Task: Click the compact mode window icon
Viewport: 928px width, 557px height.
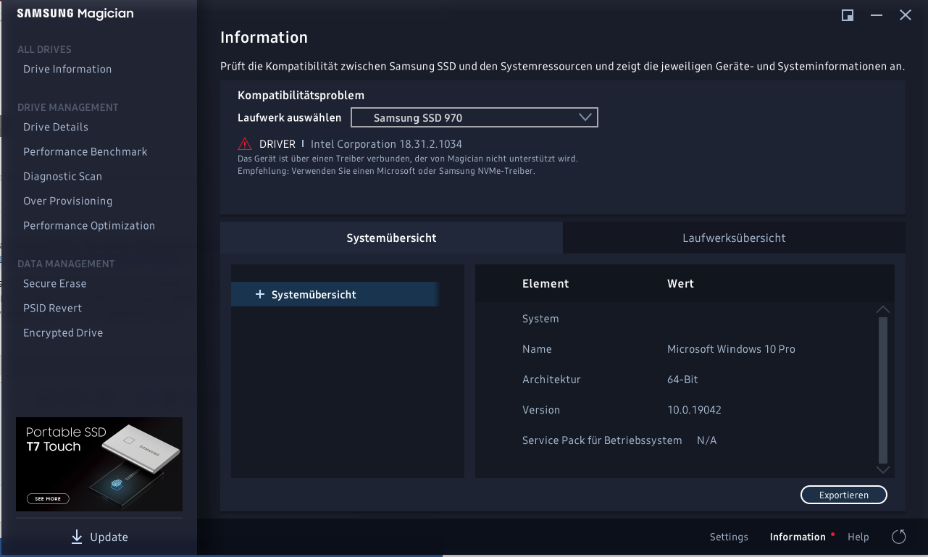Action: (x=848, y=15)
